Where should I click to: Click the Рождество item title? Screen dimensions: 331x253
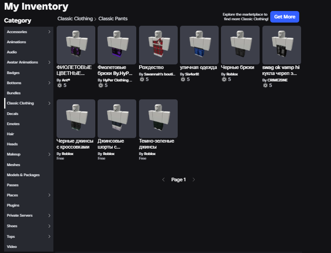coord(151,67)
